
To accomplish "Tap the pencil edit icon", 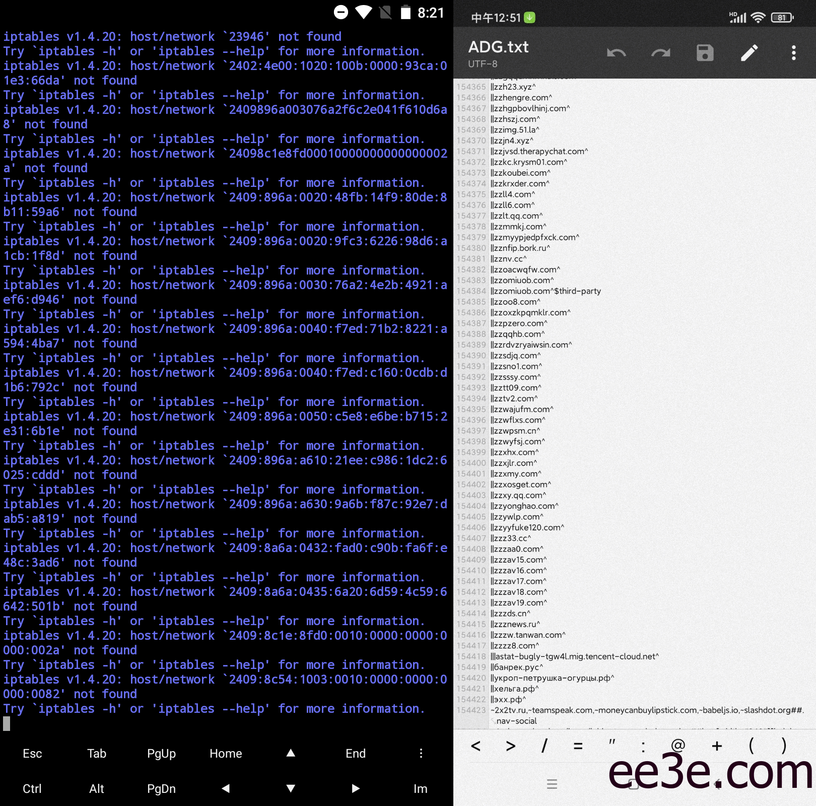I will pos(749,53).
